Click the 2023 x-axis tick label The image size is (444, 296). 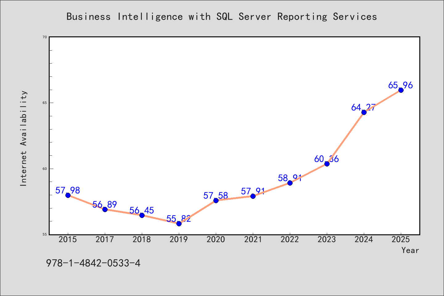pyautogui.click(x=327, y=240)
